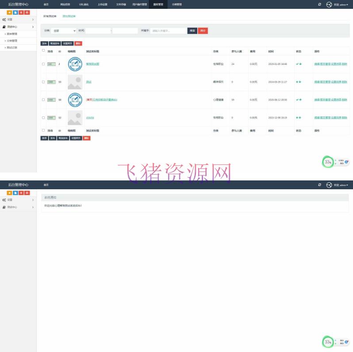Click the book icon beside 测试中心 in lower sidebar
Viewport: 353px width, 352px height.
4,207
